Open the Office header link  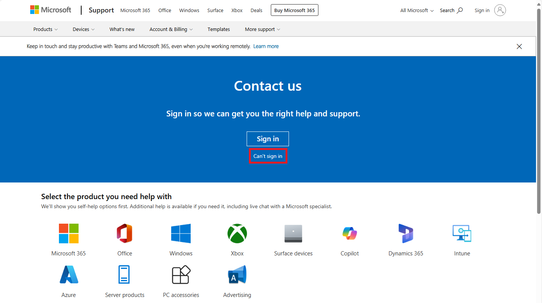(x=165, y=10)
